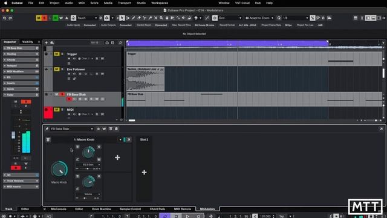Pick the Draw pencil tool
The height and width of the screenshot is (218, 387).
pyautogui.click(x=134, y=18)
